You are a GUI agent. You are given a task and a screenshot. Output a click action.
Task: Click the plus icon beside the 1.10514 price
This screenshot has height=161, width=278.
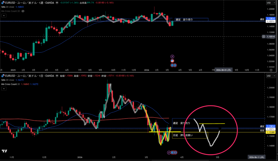point(263,37)
